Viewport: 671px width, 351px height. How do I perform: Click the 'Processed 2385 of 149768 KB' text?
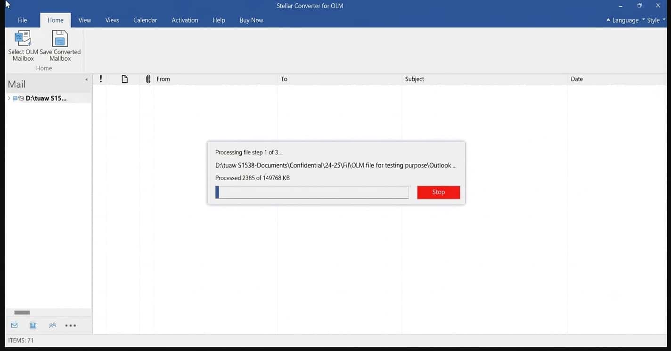coord(252,178)
